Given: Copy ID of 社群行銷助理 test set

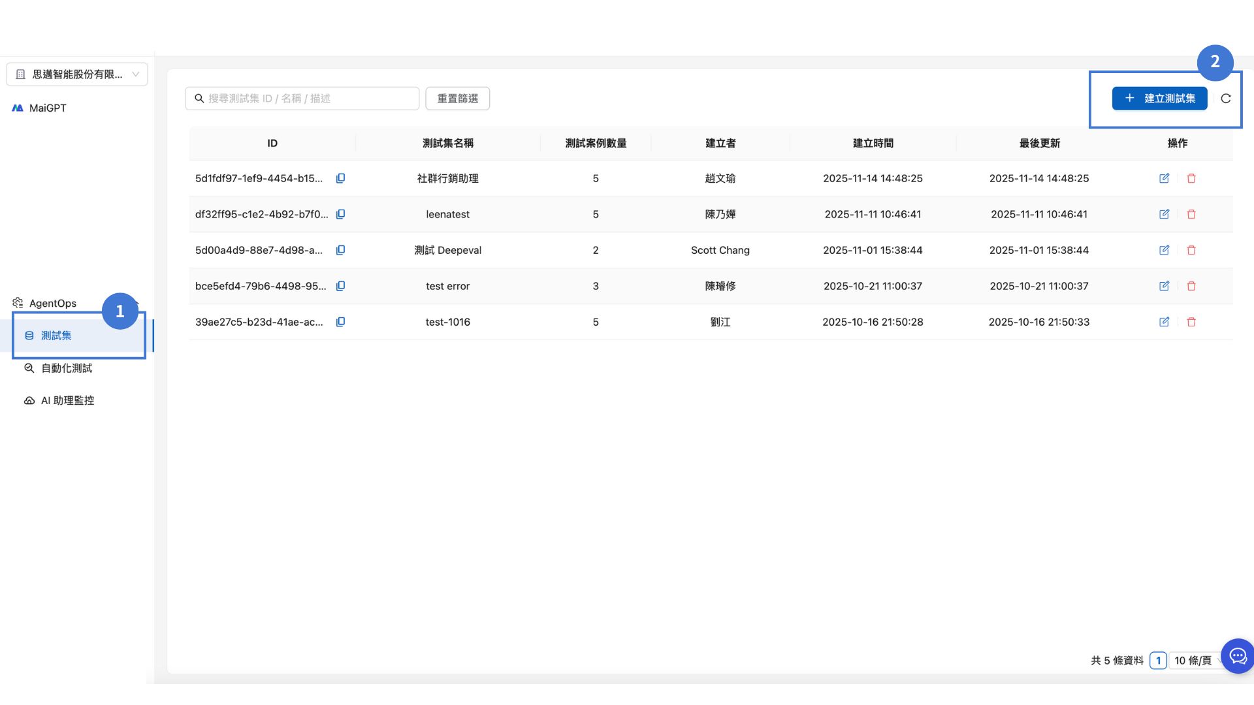Looking at the screenshot, I should (340, 178).
